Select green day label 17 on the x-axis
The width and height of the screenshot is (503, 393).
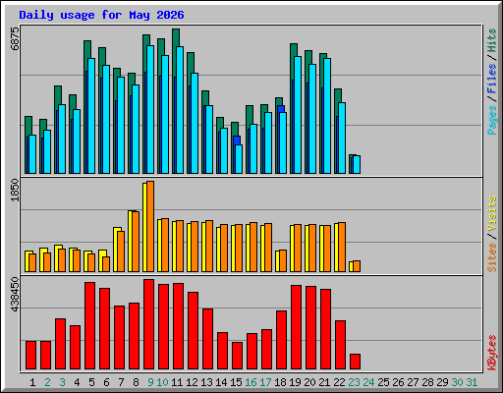(x=265, y=382)
